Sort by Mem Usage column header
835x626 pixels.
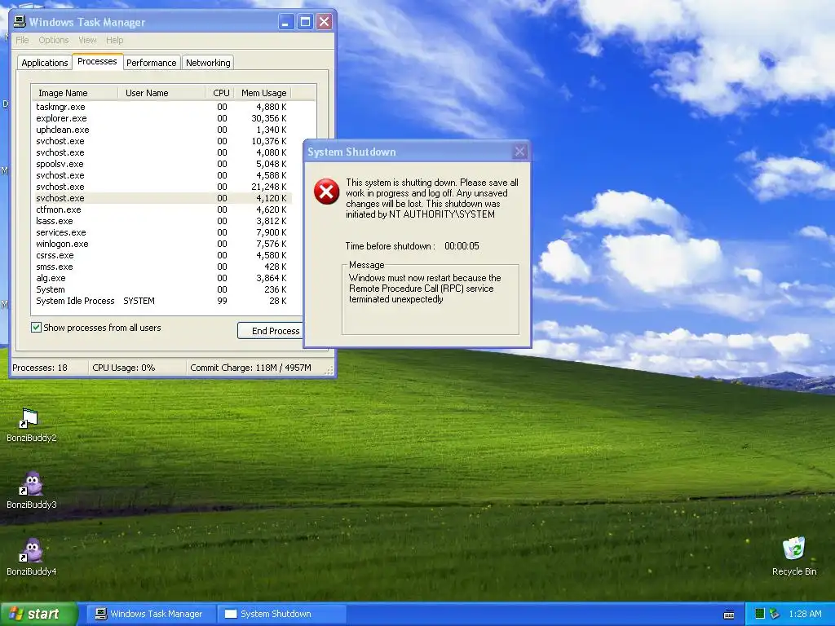(263, 93)
